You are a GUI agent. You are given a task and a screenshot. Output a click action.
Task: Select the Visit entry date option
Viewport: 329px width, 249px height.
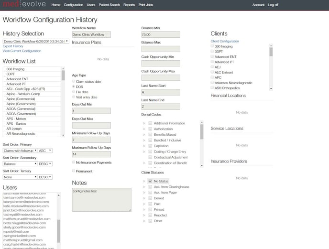(74, 97)
